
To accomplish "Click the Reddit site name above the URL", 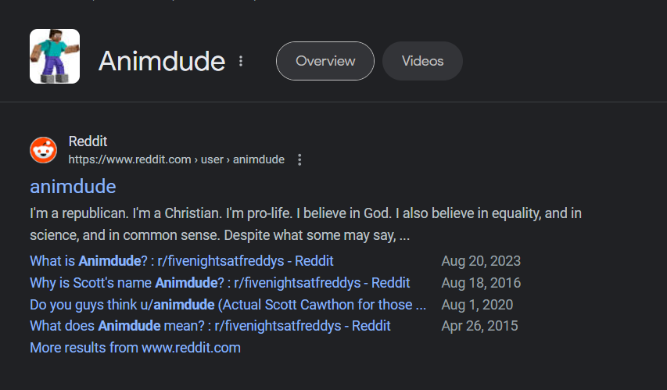I will coord(88,141).
